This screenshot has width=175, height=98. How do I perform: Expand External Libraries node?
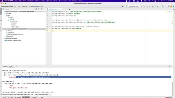pyautogui.click(x=3, y=38)
